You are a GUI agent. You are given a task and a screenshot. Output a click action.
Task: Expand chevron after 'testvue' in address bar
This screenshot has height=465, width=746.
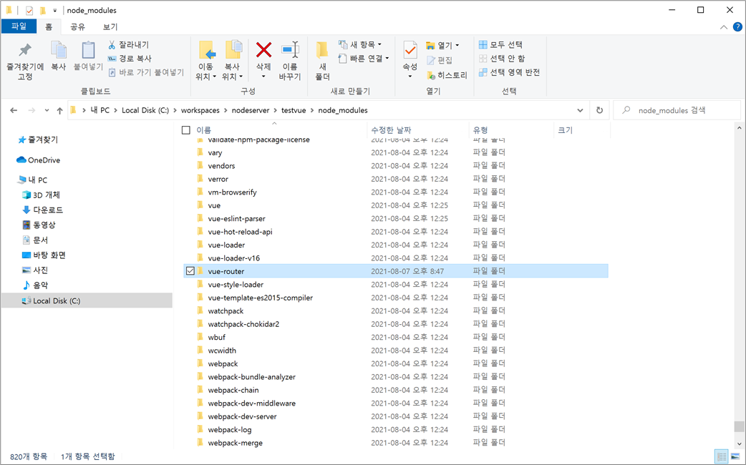pyautogui.click(x=312, y=110)
